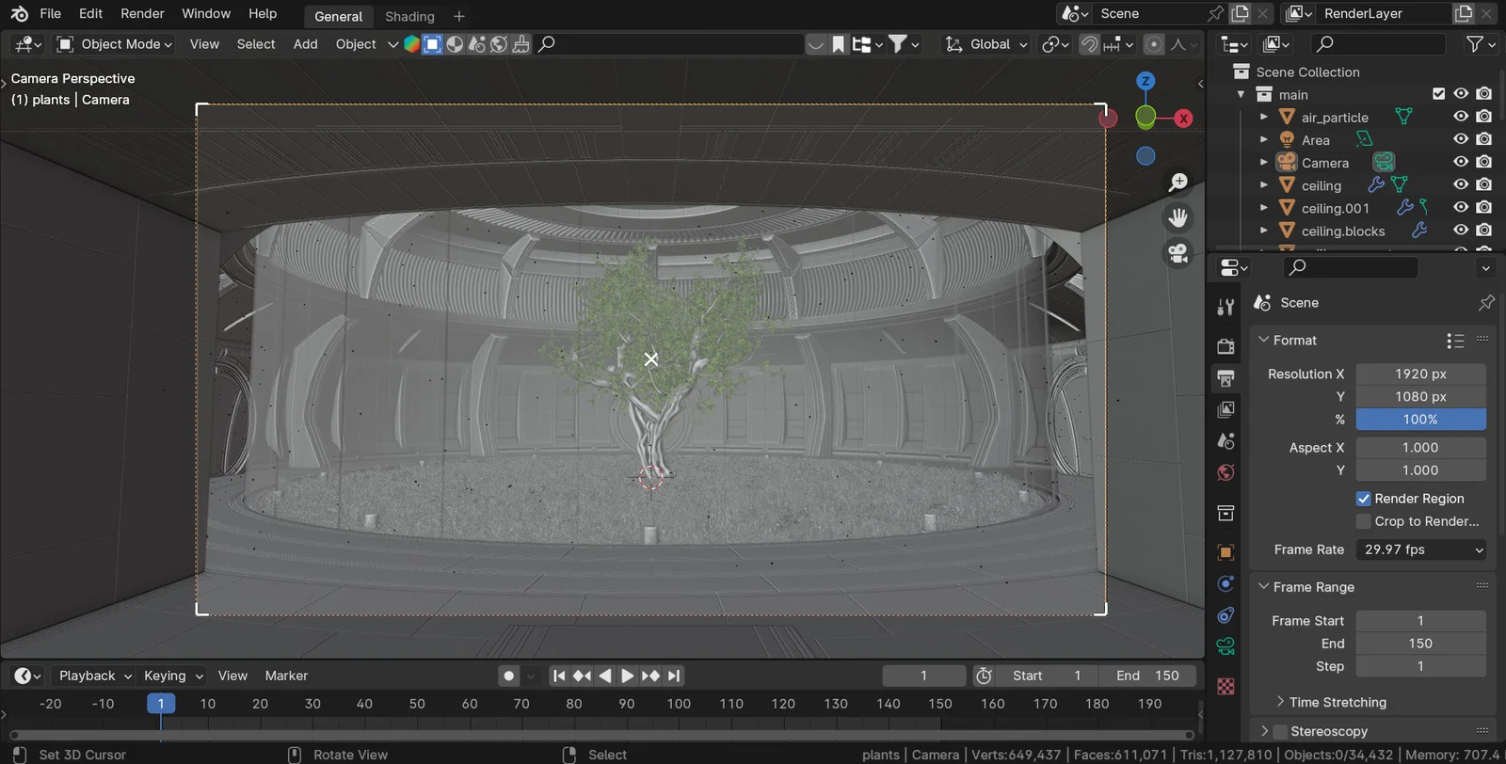Viewport: 1506px width, 764px height.
Task: Toggle snapping magnet in the header
Action: click(x=1089, y=44)
